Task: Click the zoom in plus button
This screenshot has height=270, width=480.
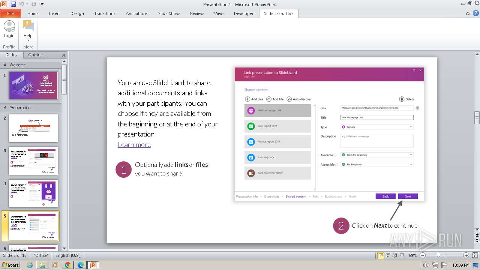Action: tap(466, 255)
